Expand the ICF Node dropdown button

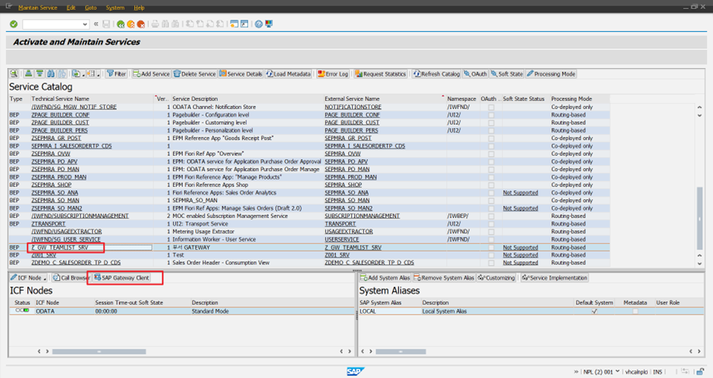(x=45, y=277)
